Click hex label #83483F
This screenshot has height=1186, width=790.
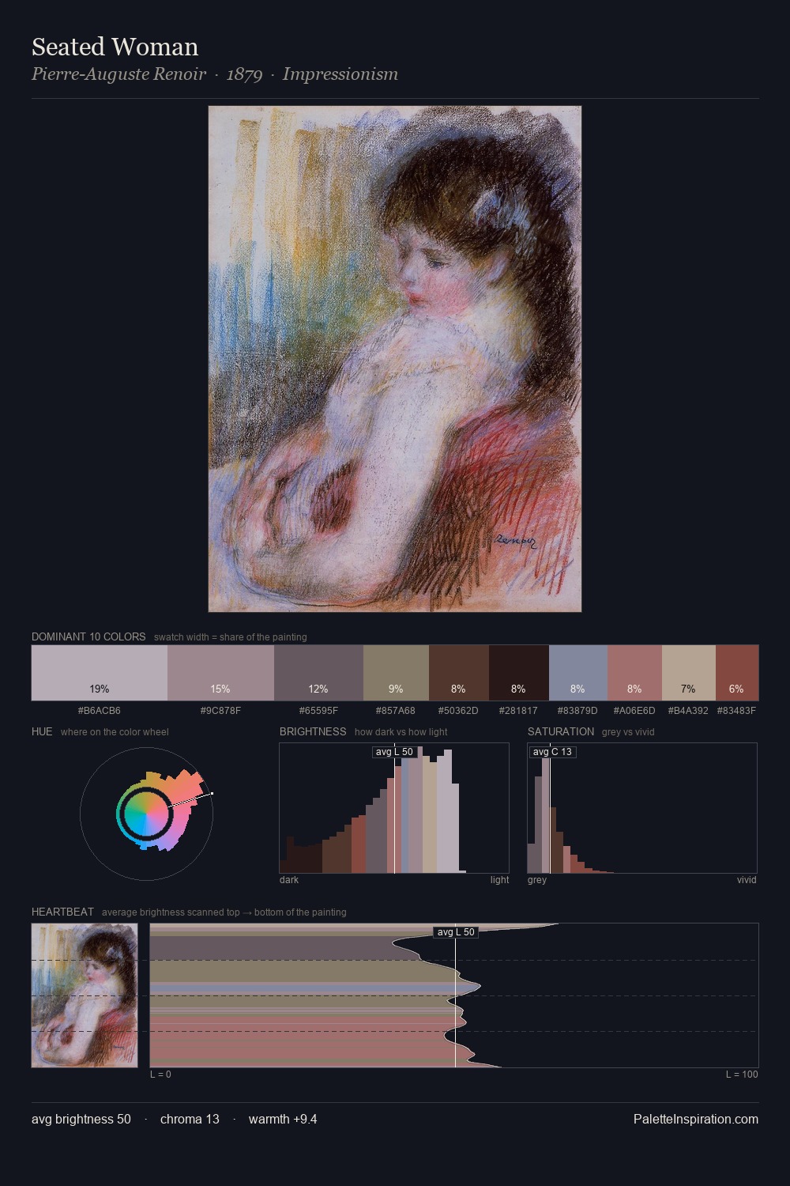click(x=737, y=711)
